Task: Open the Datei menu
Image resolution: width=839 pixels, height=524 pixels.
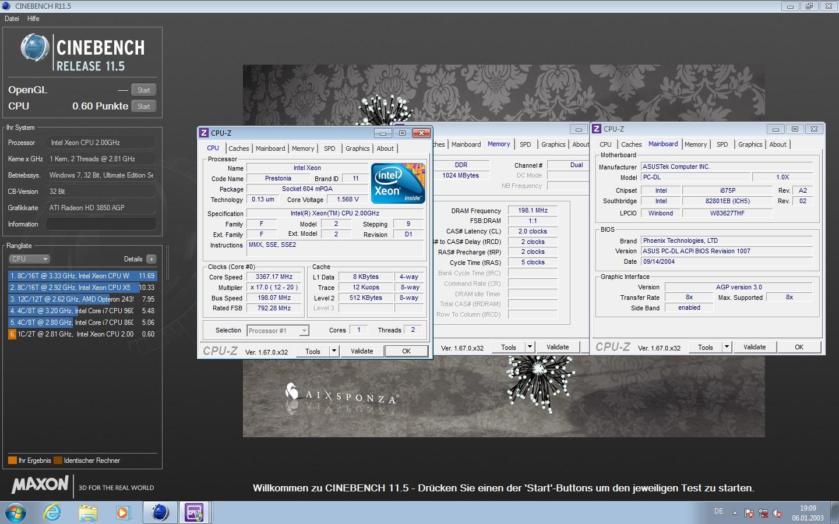Action: pos(12,19)
